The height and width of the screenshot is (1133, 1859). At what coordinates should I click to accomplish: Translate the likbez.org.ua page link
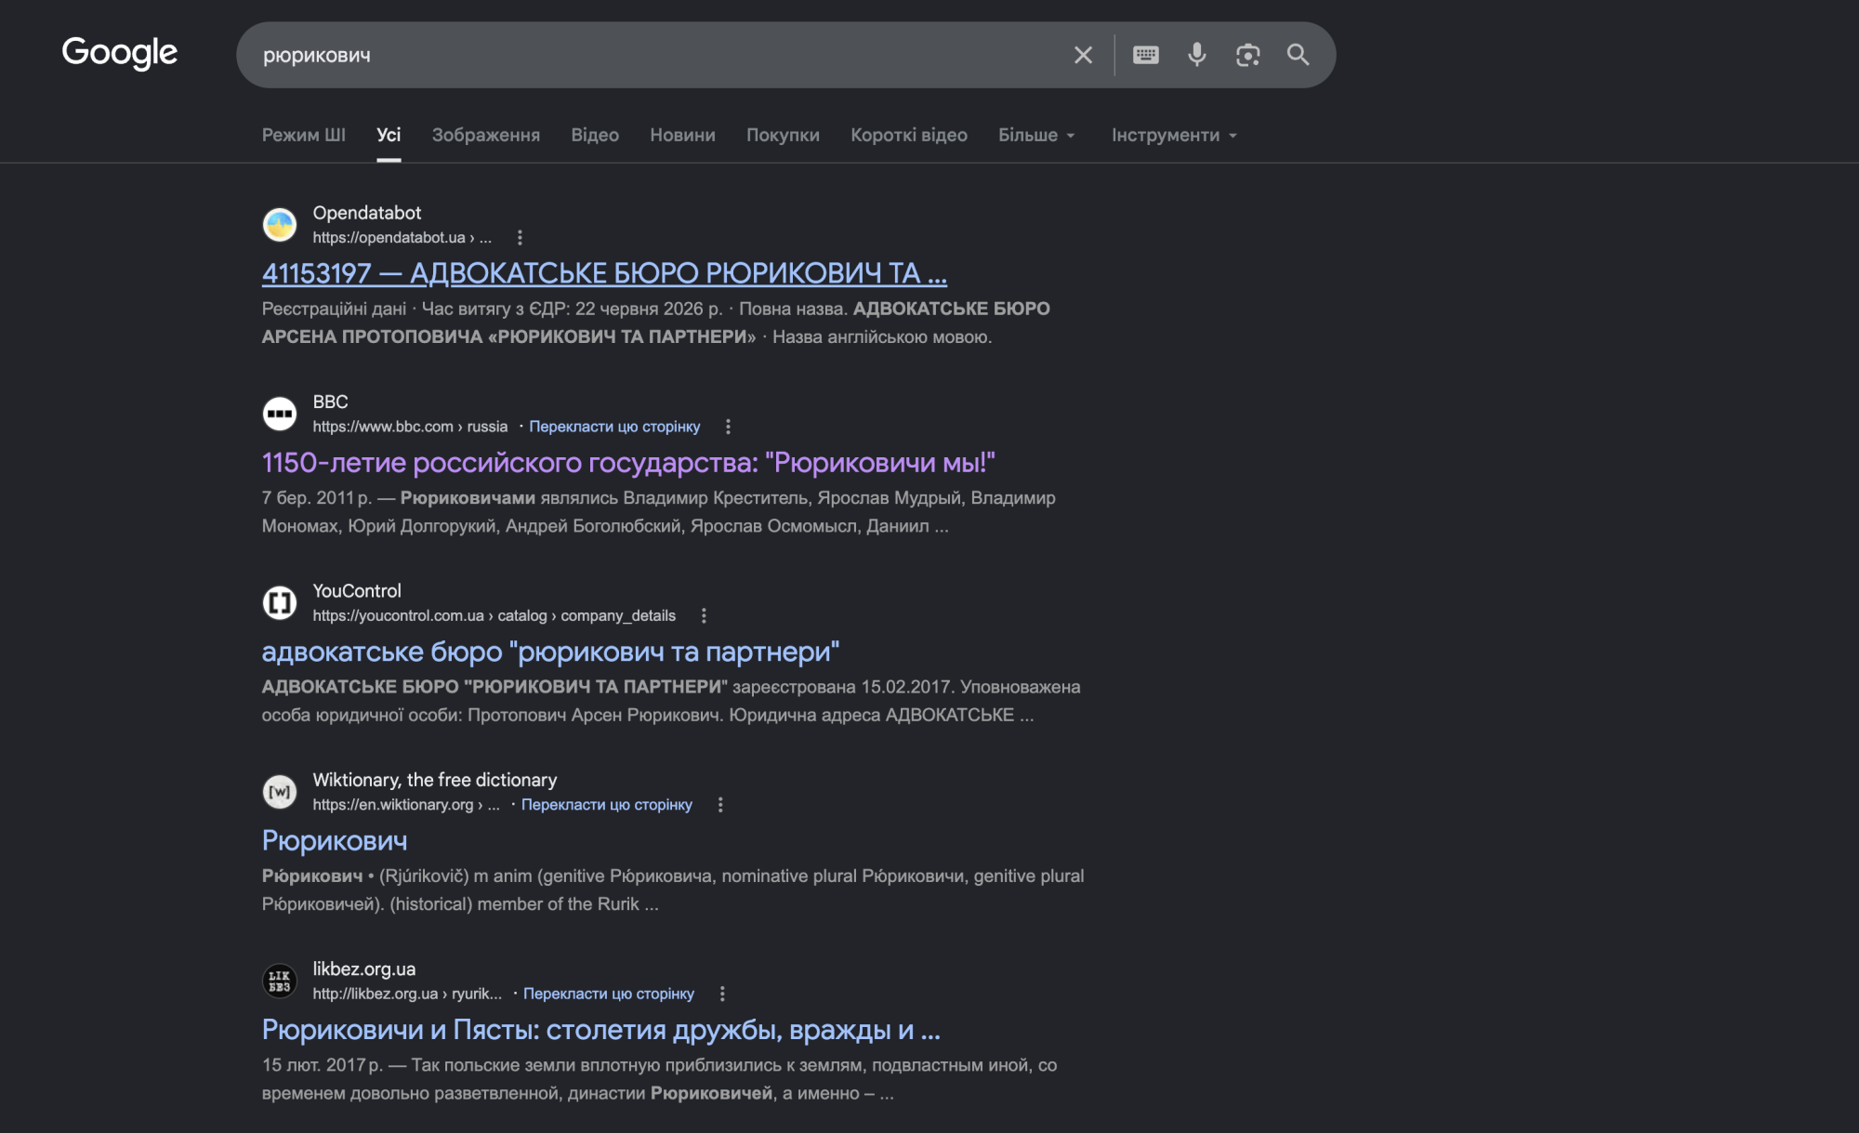(x=608, y=994)
